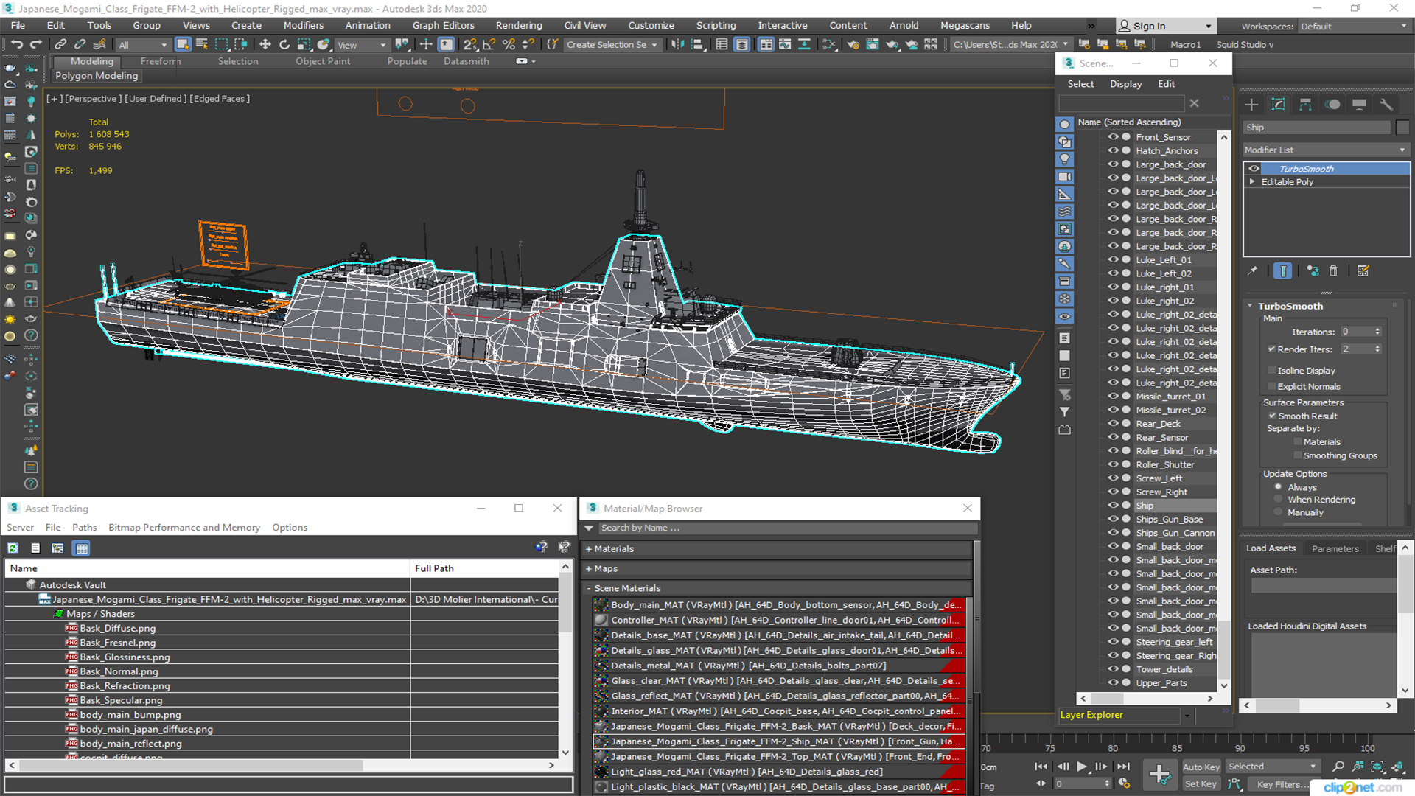Open the Utilities wrench tab in Command Panel

coord(1386,104)
